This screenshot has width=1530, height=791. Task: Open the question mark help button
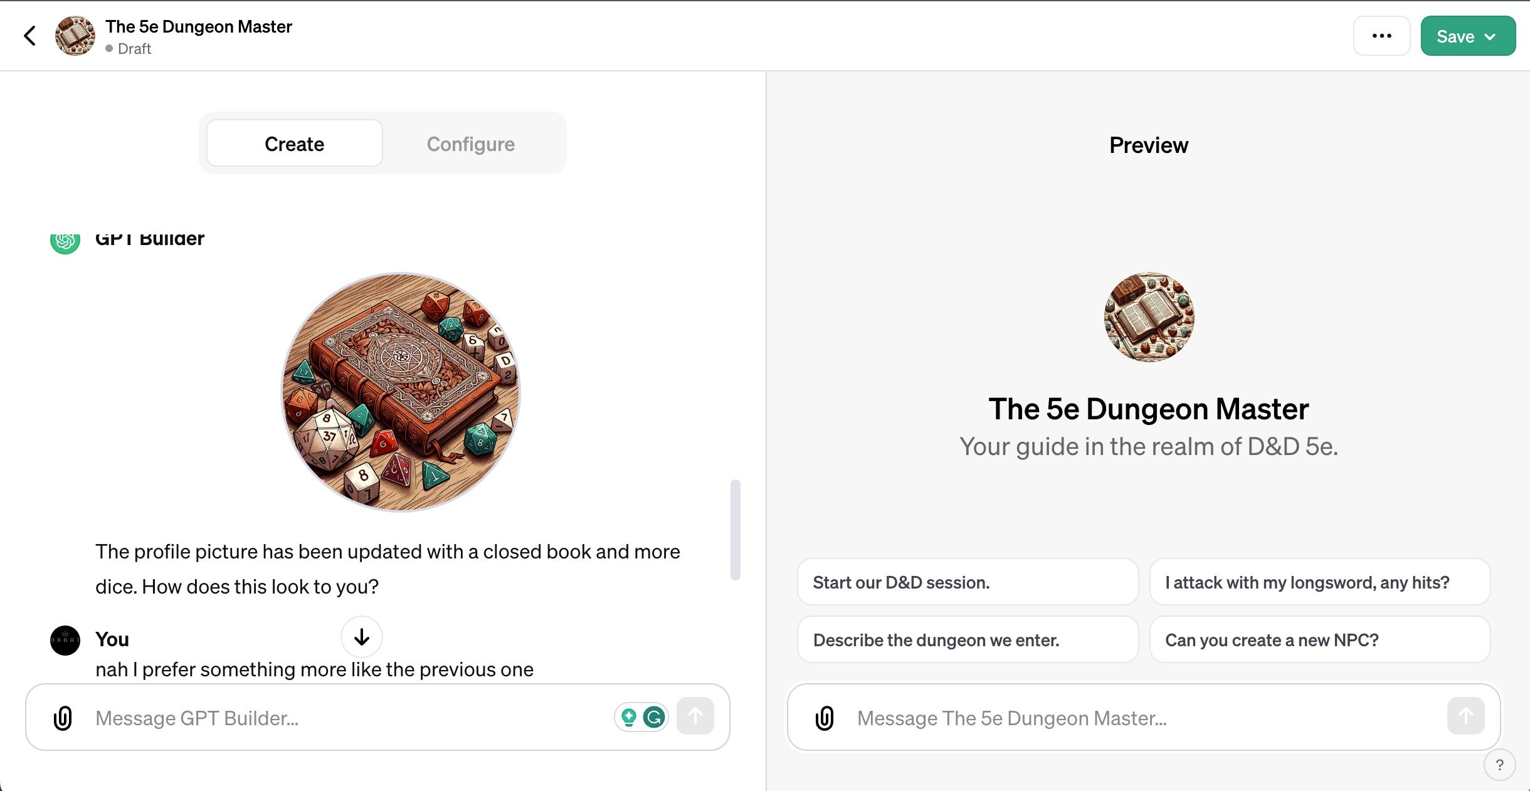(x=1499, y=765)
